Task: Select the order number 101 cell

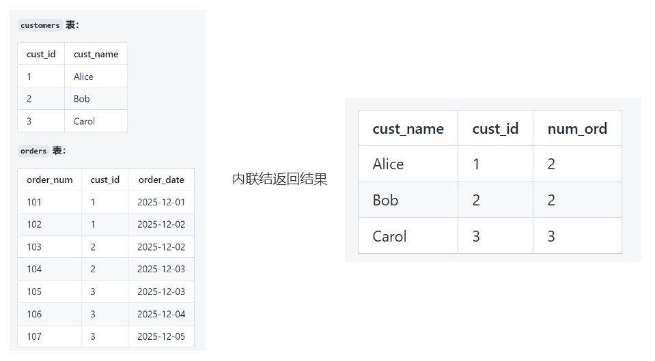Action: pos(34,202)
